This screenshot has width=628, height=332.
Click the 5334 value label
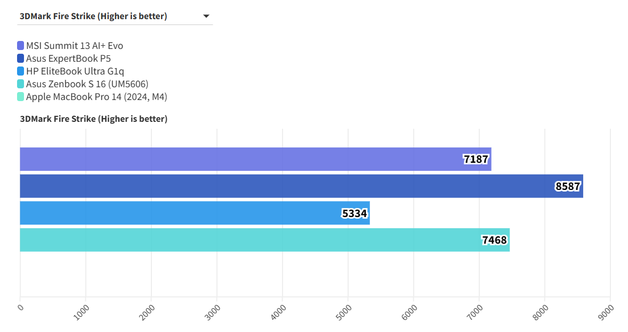click(355, 213)
